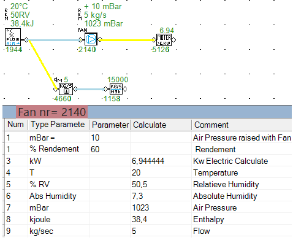The image size is (293, 240).
Task: Click the yellow wire between fan and motor
Action: tap(127, 40)
